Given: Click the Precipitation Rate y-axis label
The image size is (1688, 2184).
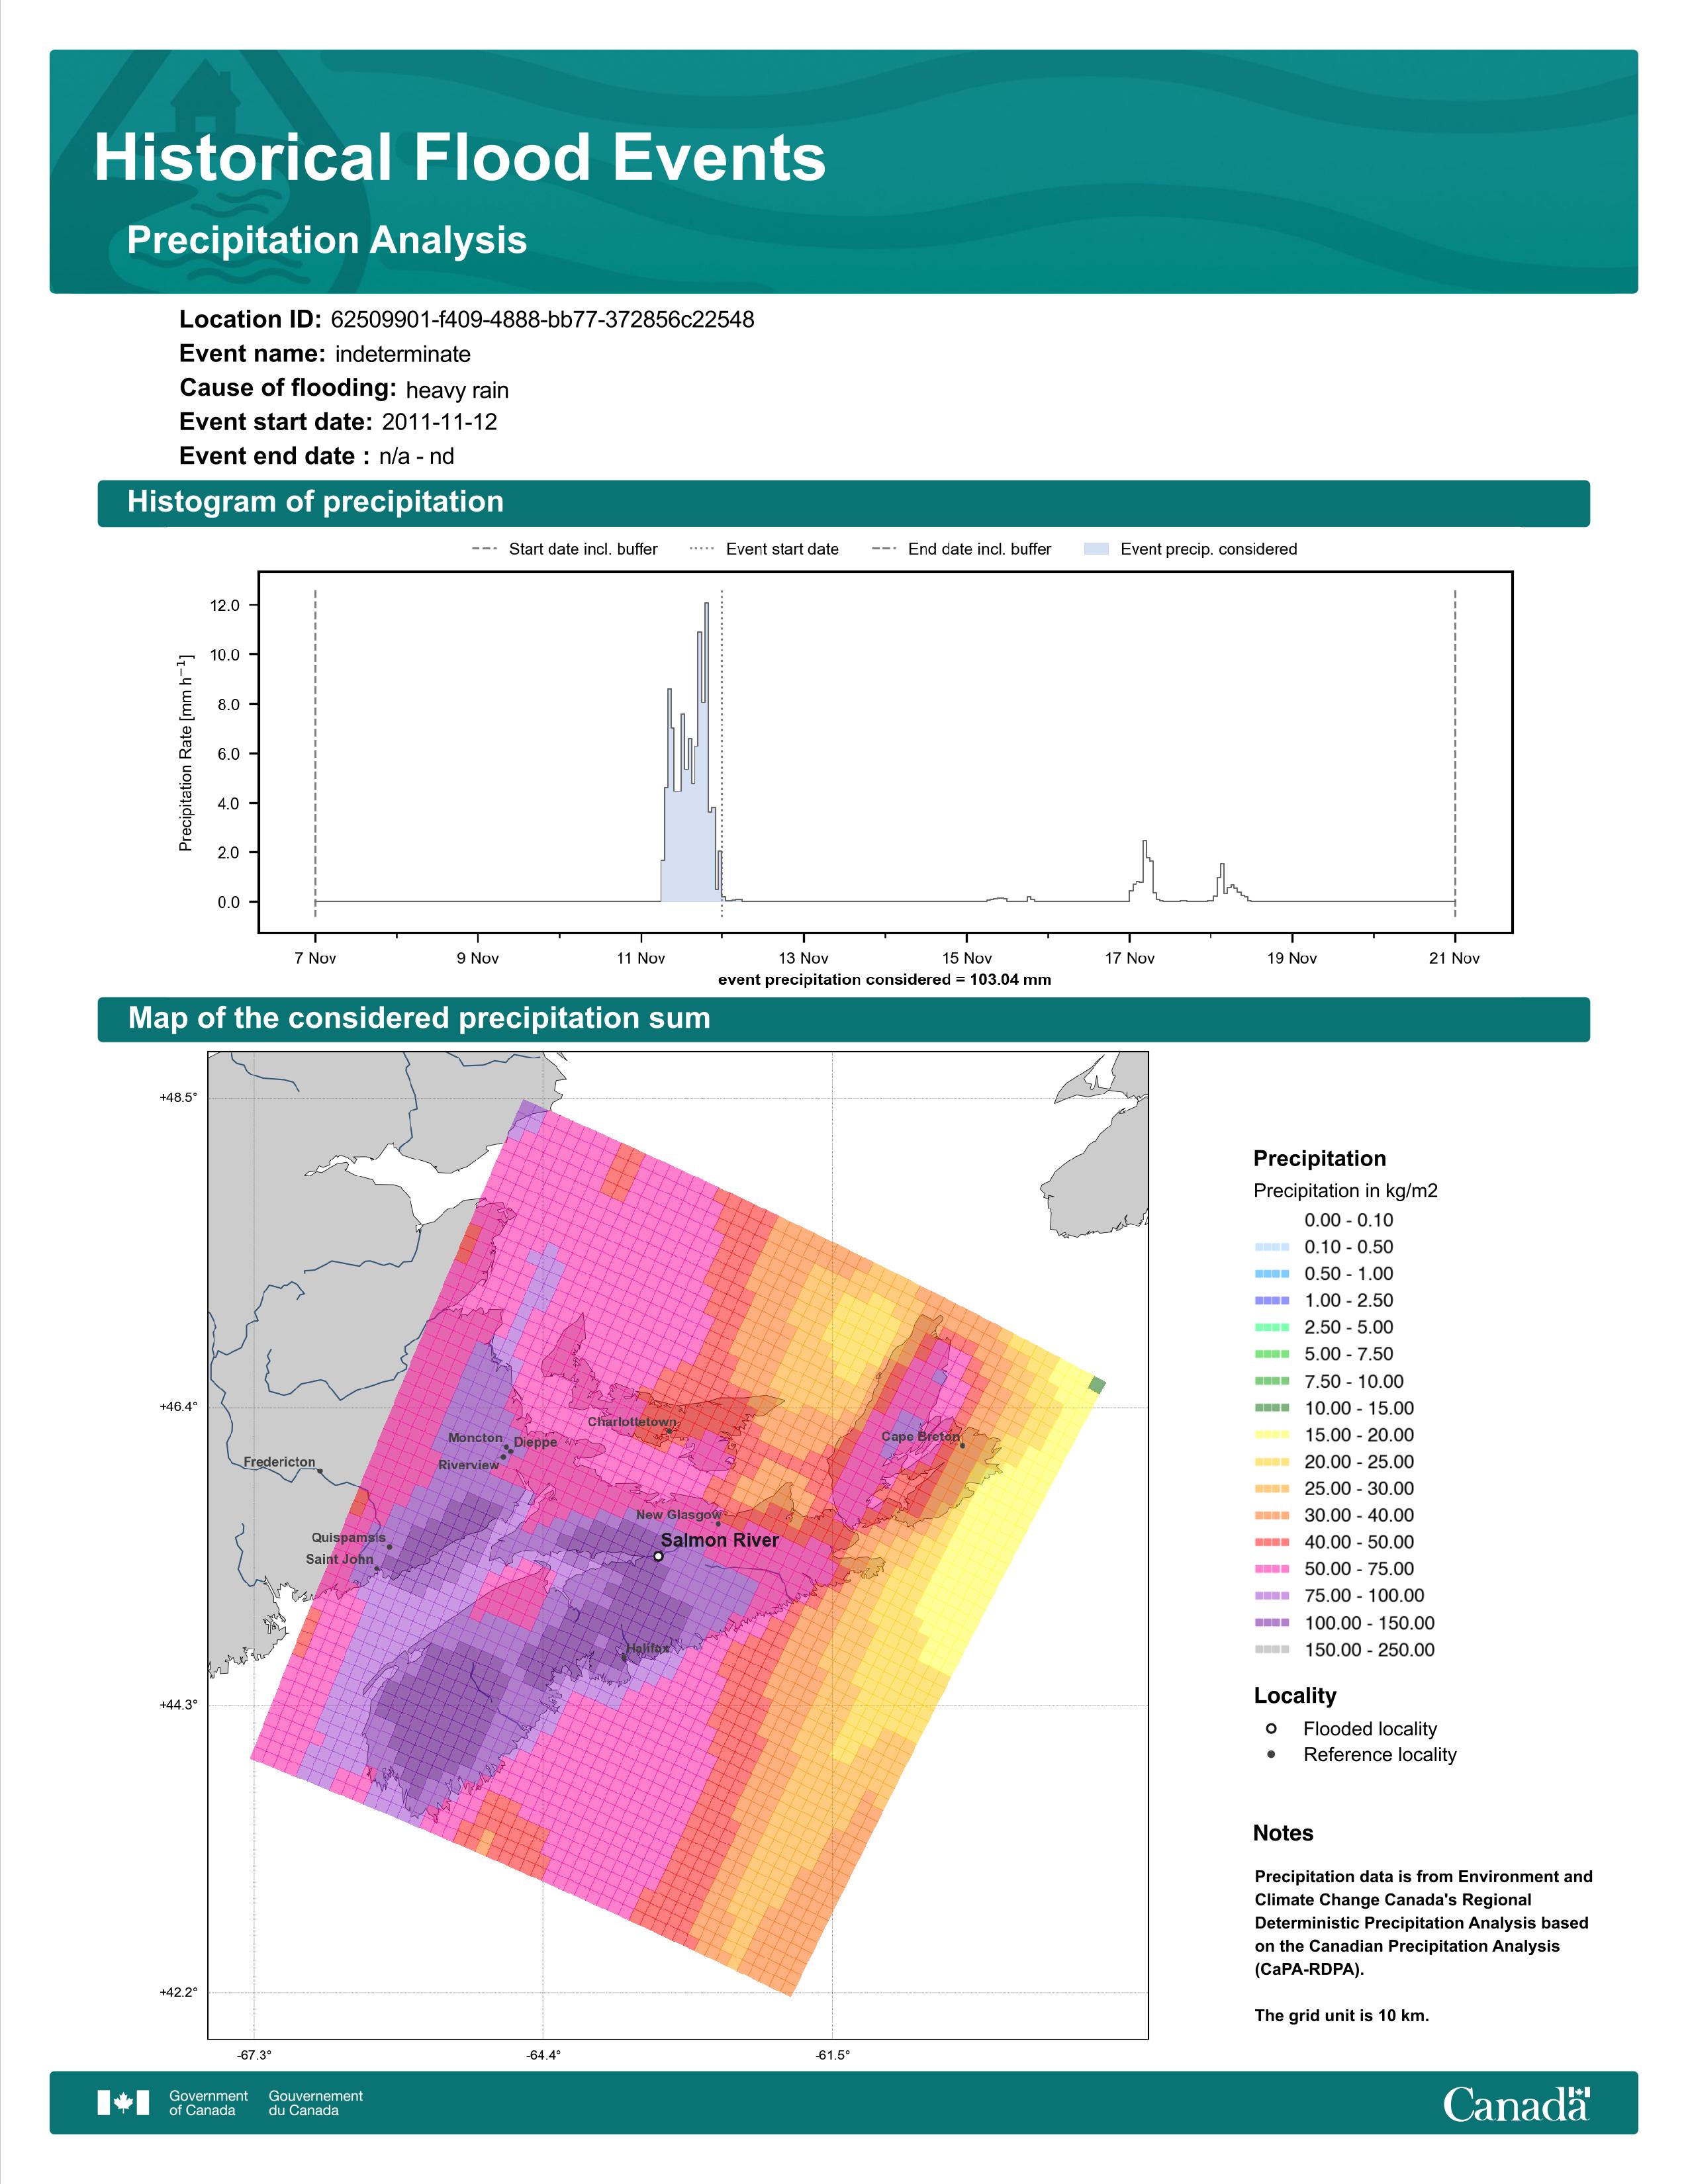Looking at the screenshot, I should coord(185,753).
